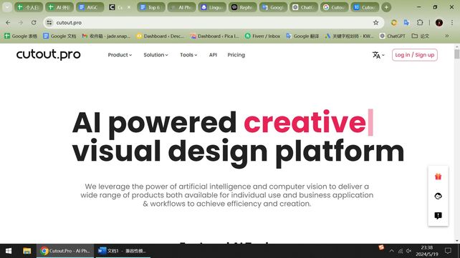
Task: Switch to the Word 文档1 taskbar window
Action: point(123,251)
